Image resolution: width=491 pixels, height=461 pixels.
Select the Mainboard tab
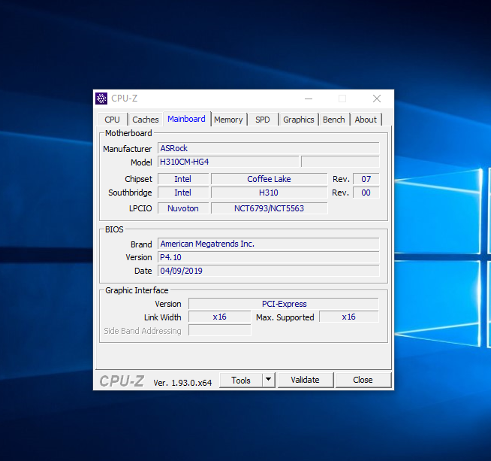click(186, 119)
